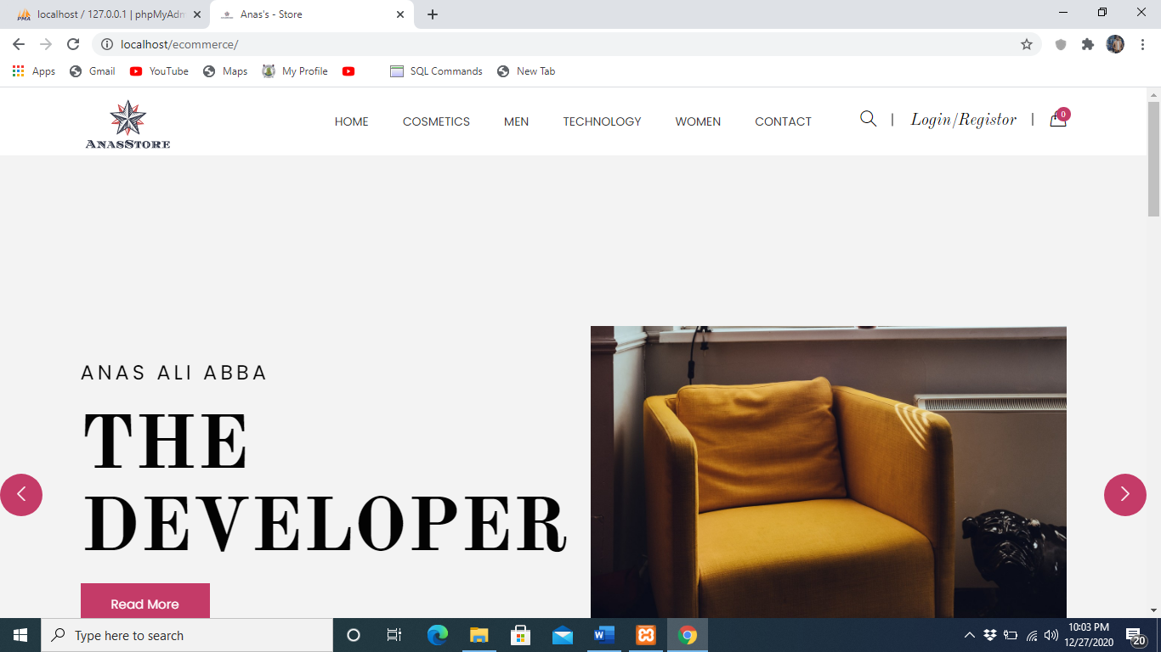The width and height of the screenshot is (1161, 652).
Task: Bookmark this page with the star icon
Action: 1027,44
